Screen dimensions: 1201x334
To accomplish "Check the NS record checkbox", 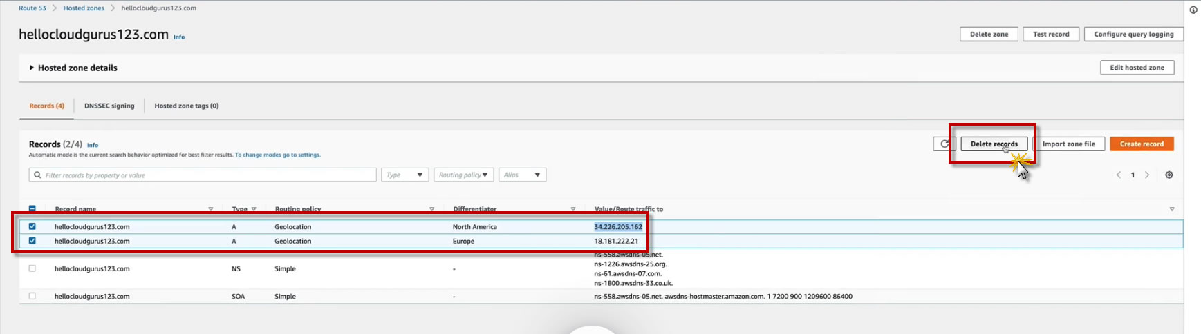I will pyautogui.click(x=32, y=268).
